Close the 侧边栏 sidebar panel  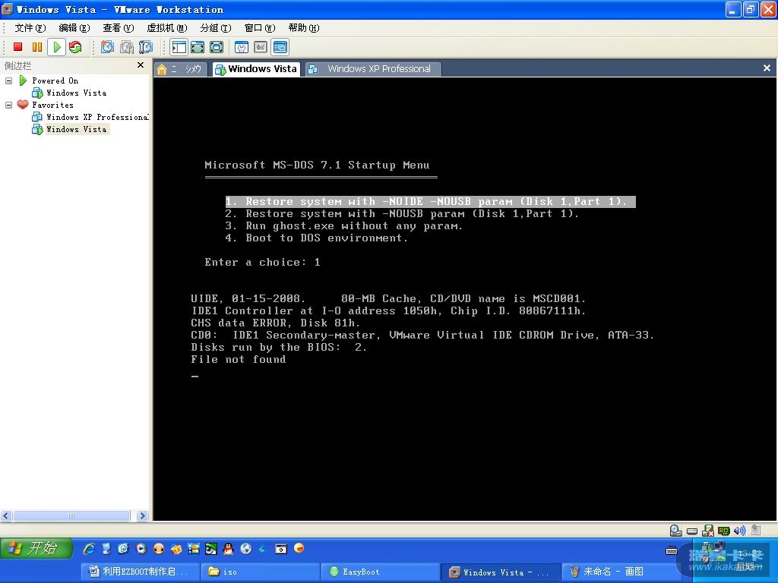(x=141, y=65)
